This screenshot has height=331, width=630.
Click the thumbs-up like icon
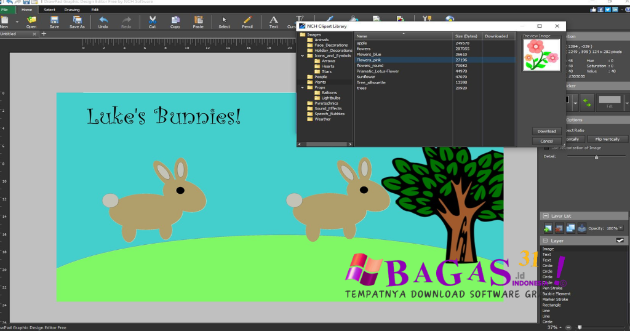(593, 10)
